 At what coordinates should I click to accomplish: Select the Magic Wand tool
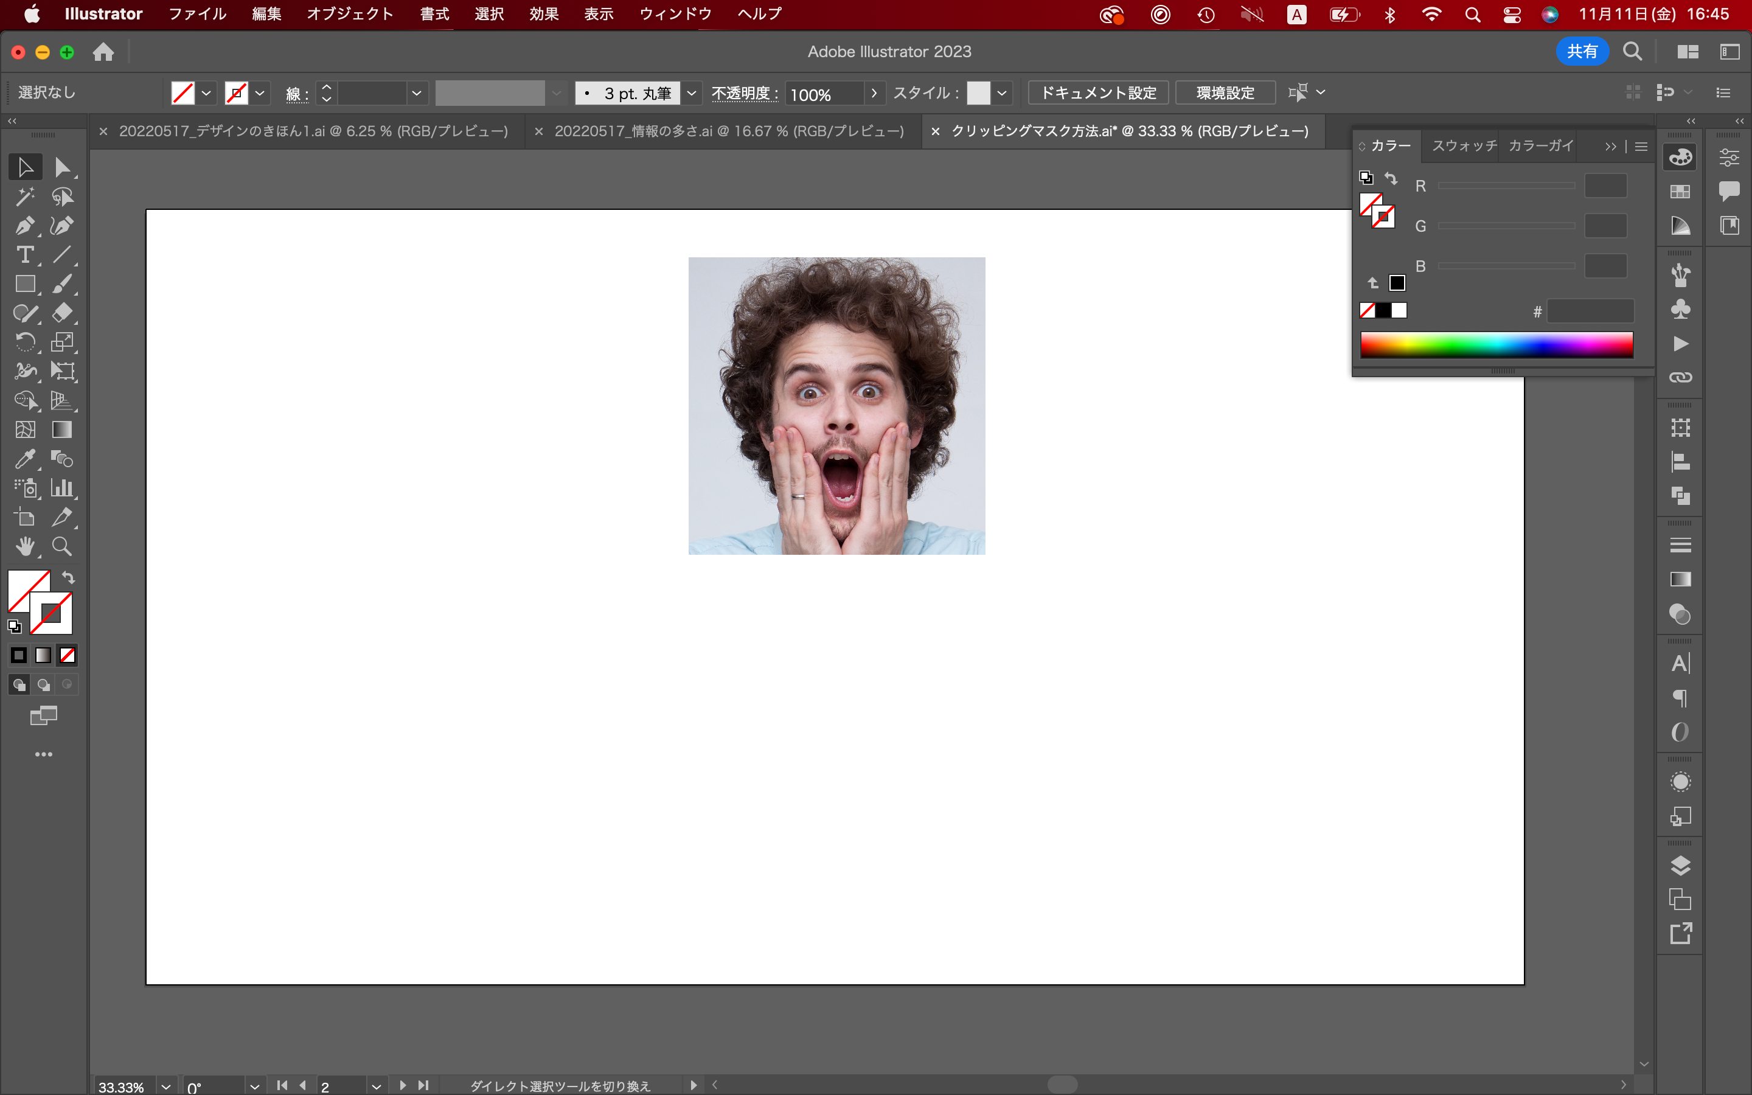24,196
